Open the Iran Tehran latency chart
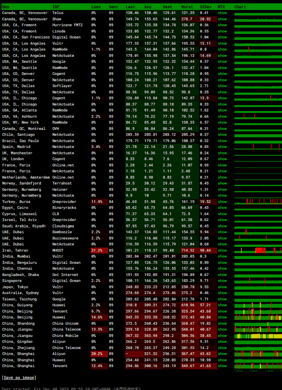Viewport: 282px width, 390px height. coord(258,250)
